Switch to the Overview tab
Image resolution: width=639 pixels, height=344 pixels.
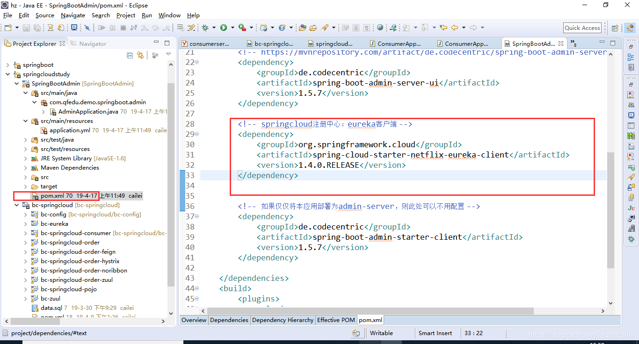pos(194,320)
